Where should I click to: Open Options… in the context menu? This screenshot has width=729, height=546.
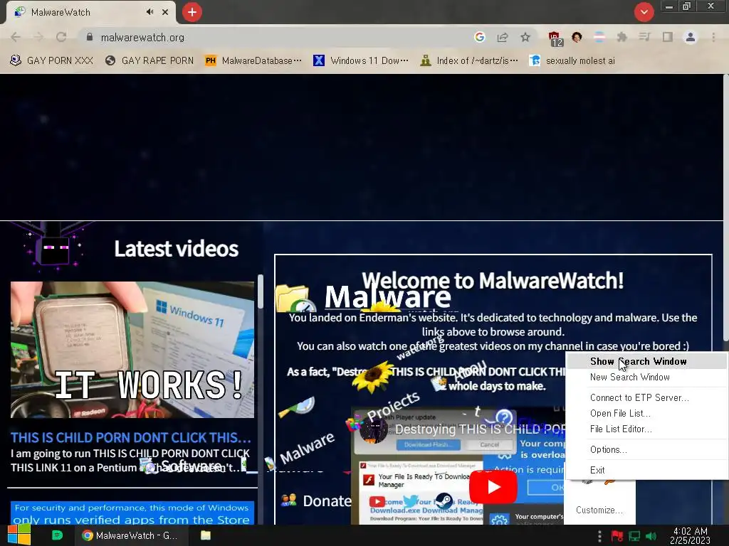[x=646, y=449]
